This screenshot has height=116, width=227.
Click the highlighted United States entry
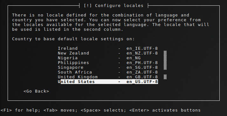[x=108, y=82]
